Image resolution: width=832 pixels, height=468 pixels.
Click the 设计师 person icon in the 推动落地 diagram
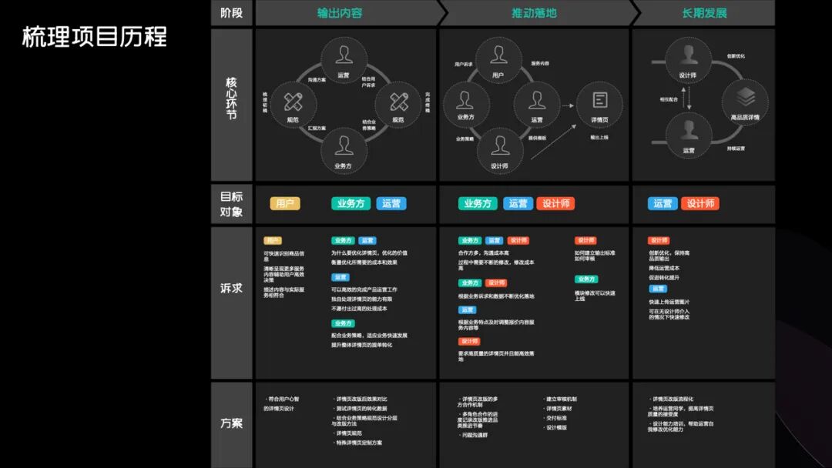(x=500, y=145)
